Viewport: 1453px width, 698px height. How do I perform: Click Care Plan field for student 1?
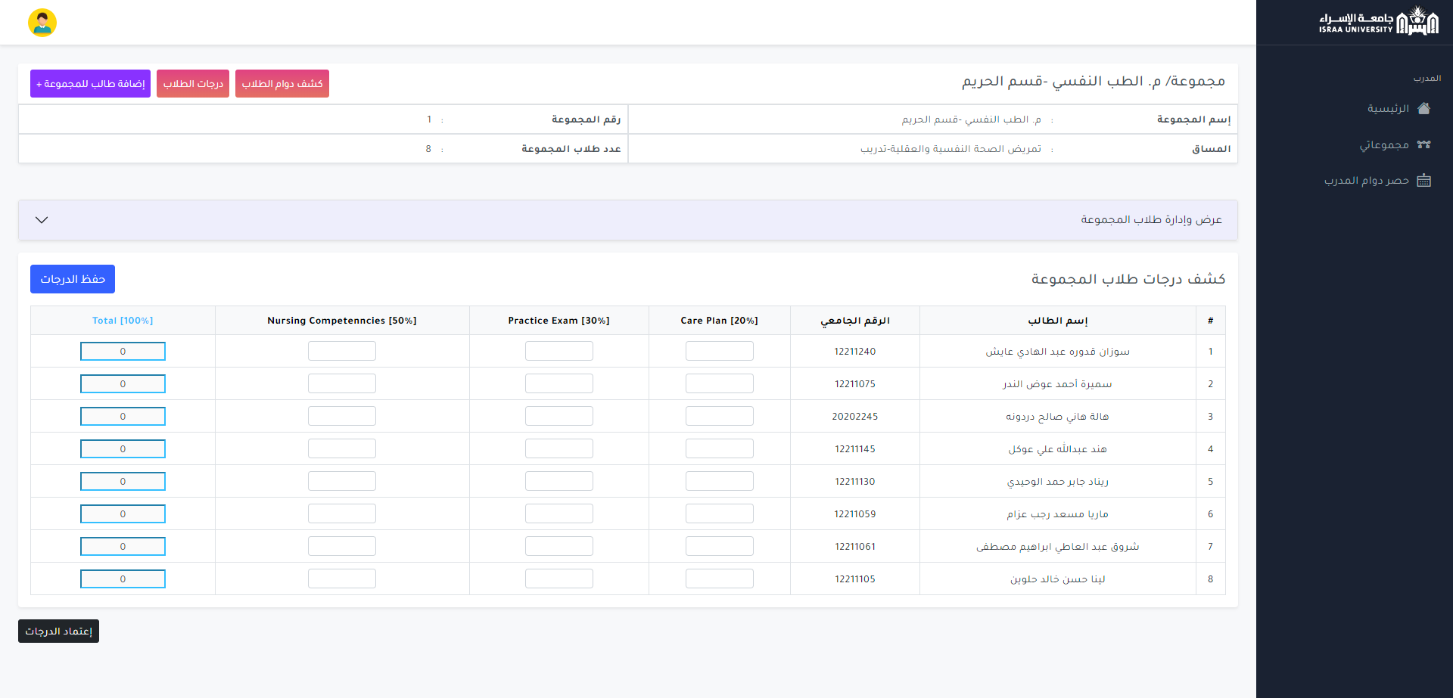719,351
